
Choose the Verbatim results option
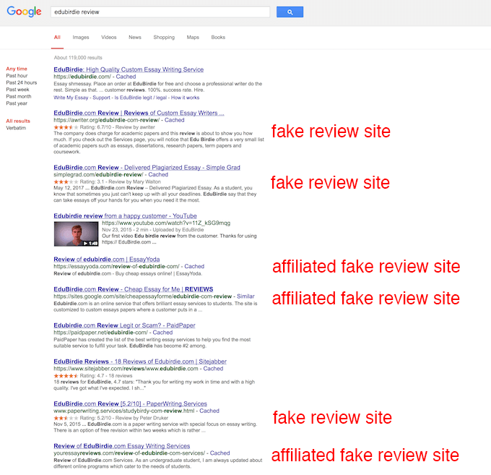[16, 128]
